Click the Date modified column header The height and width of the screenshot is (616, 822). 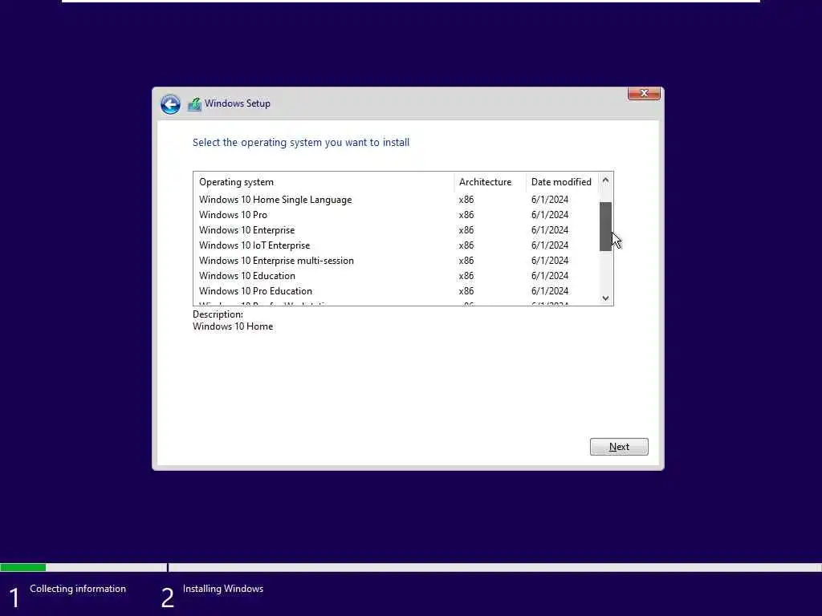click(561, 182)
